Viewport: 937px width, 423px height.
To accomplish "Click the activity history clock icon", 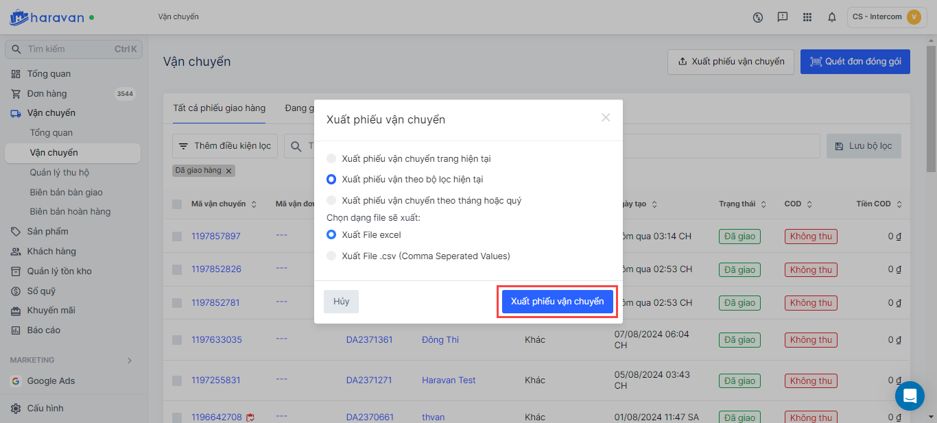I will 758,17.
